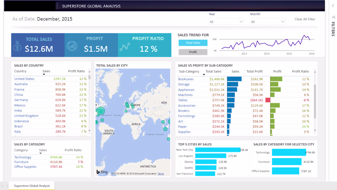Viewport: 337px width, 190px height.
Task: Select Germany in the country list
Action: [x=51, y=100]
